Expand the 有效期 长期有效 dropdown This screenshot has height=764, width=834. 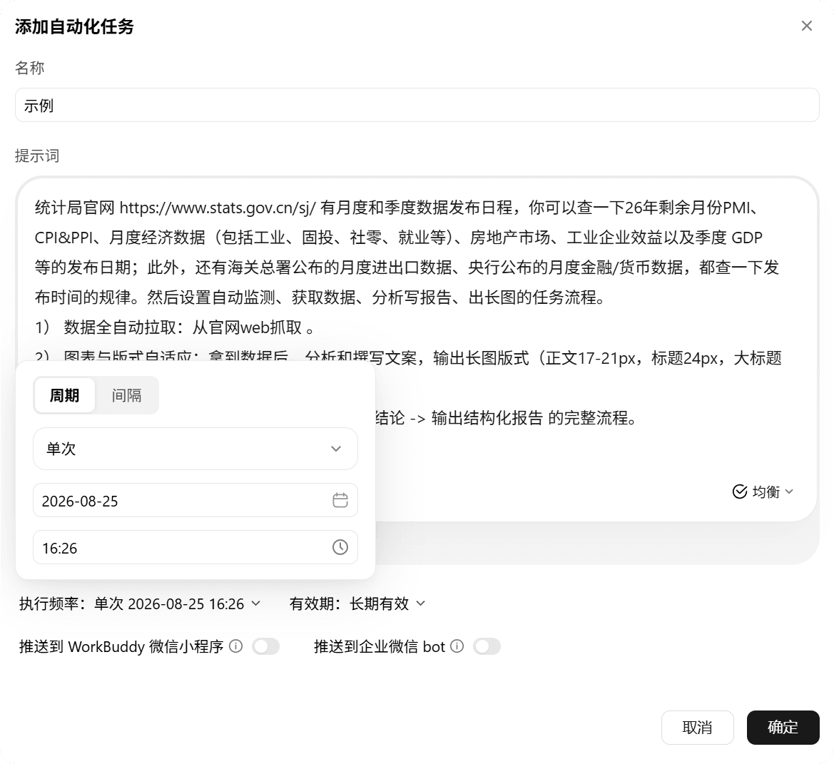357,603
